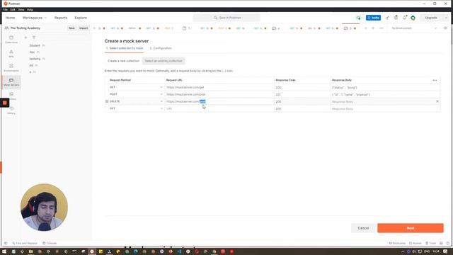Choose Select an existing collection
This screenshot has height=255, width=453.
164,61
